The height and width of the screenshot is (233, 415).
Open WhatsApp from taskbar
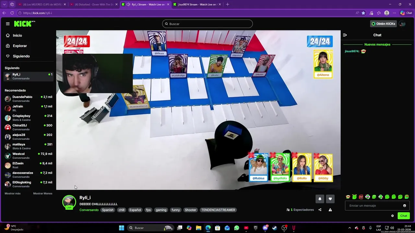237,228
